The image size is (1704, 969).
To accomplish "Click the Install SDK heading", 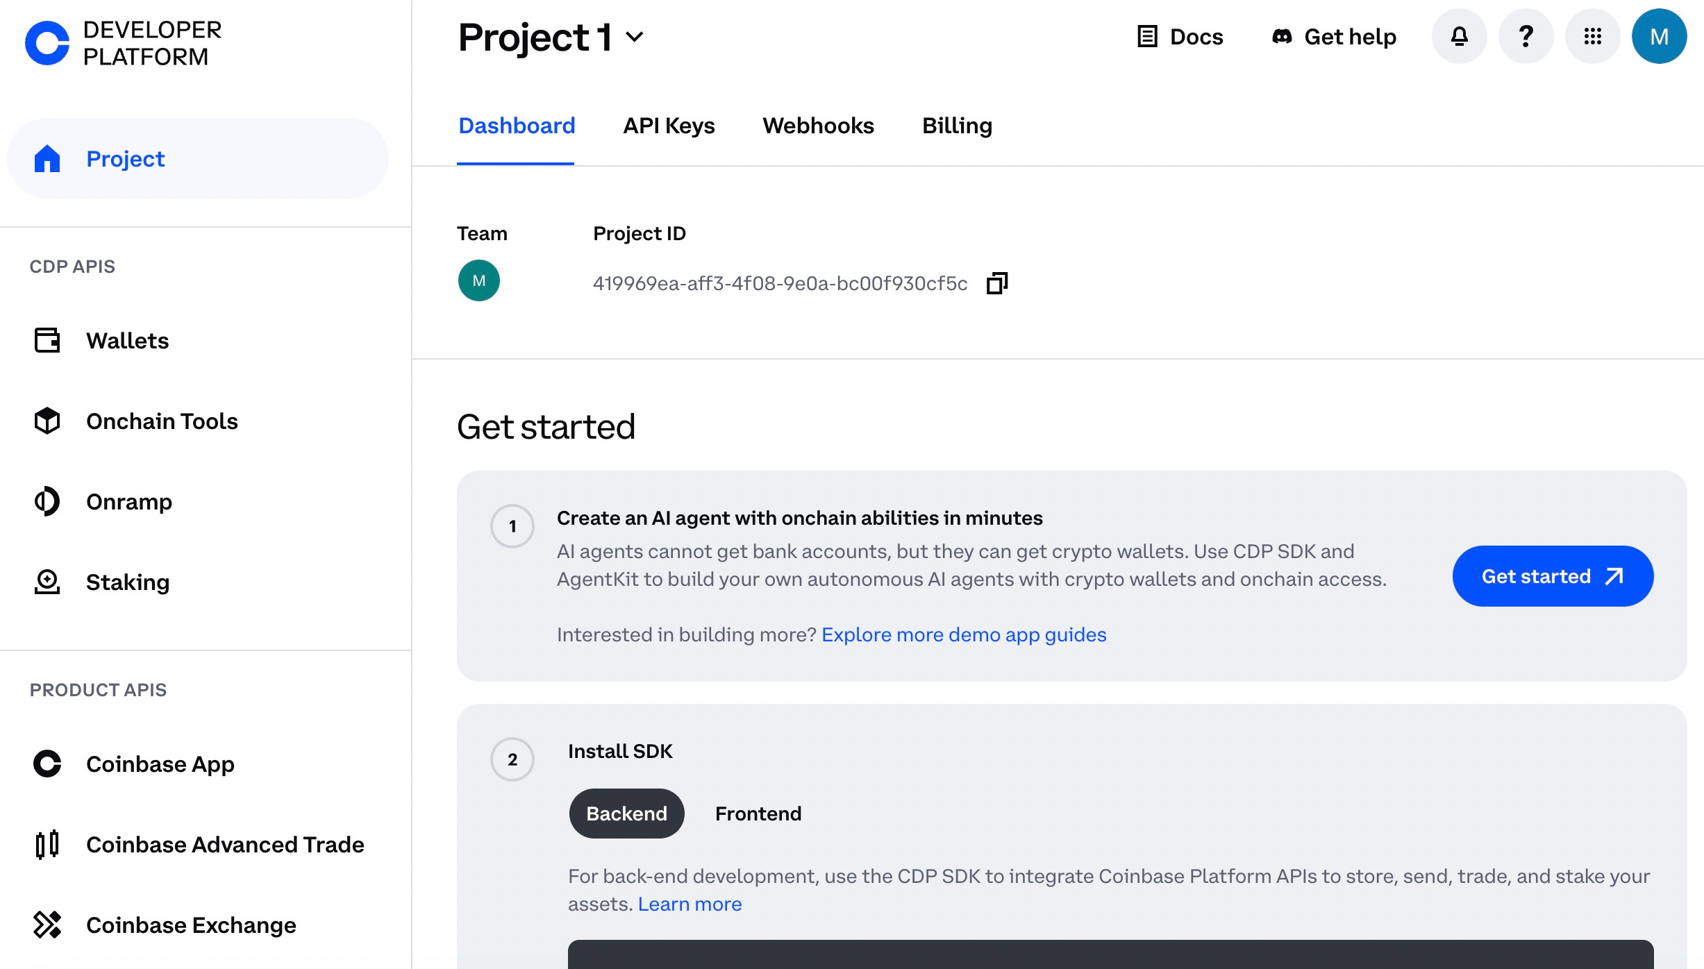I will click(620, 751).
